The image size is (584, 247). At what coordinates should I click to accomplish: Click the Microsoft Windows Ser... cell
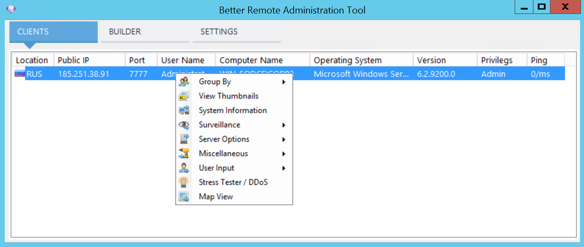click(361, 74)
